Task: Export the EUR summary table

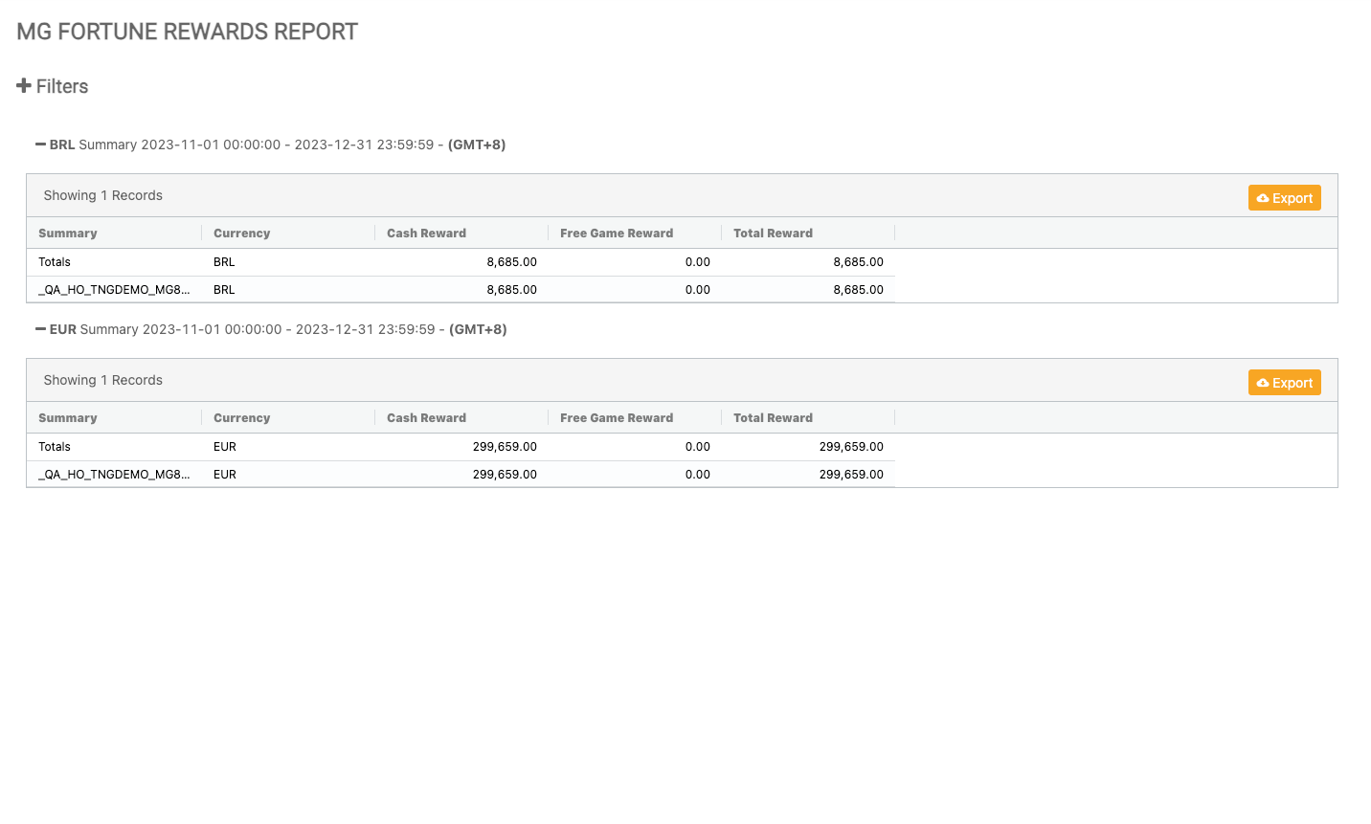Action: (x=1284, y=383)
